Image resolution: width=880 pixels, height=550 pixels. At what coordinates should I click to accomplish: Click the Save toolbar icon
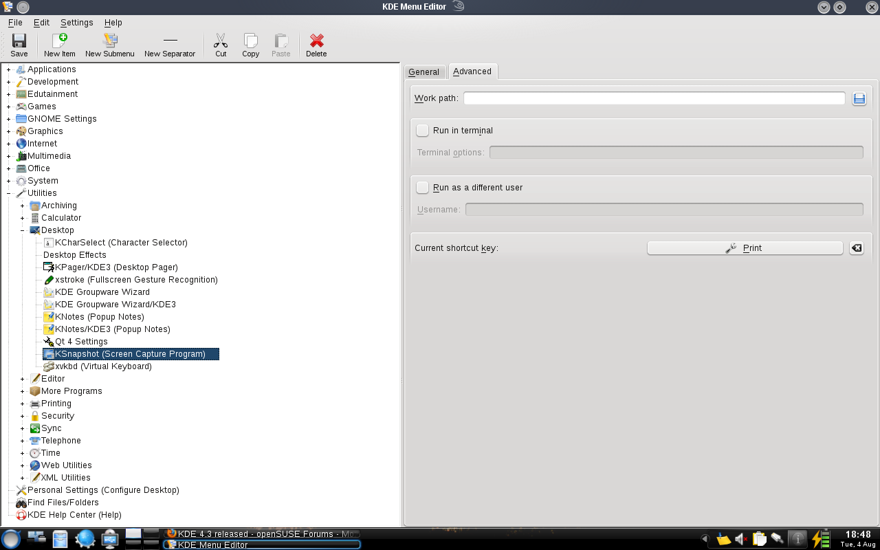[x=19, y=45]
